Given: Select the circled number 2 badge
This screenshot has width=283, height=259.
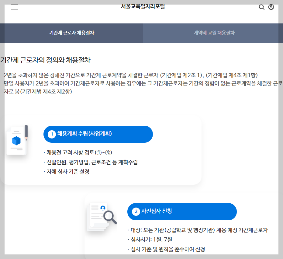Looking at the screenshot, I should [x=136, y=212].
